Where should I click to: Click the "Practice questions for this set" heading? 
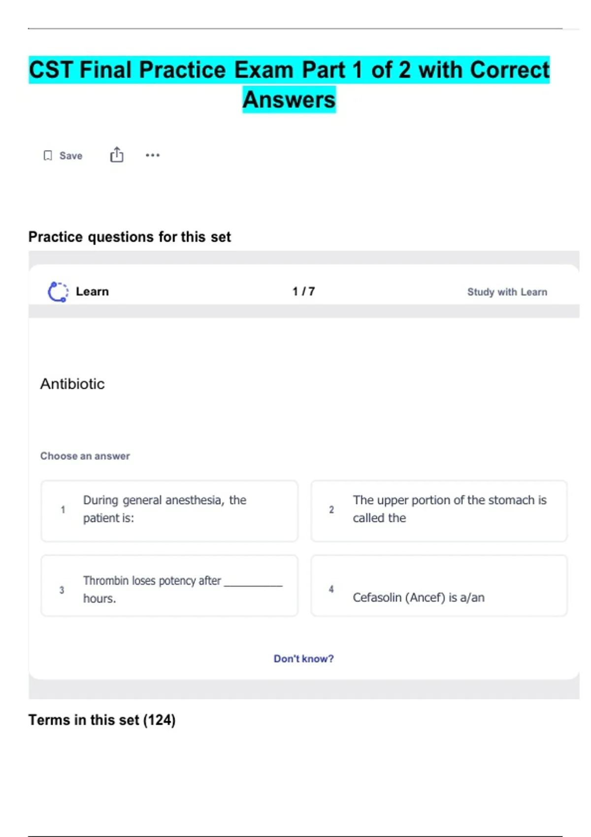point(130,237)
